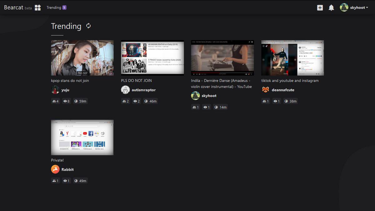Click the title kpop stans do not join
Viewport: 375px width, 211px height.
tap(70, 81)
